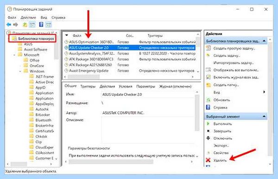This screenshot has width=278, height=179.
Task: Toggle the console tree pane icon
Action: (x=32, y=25)
